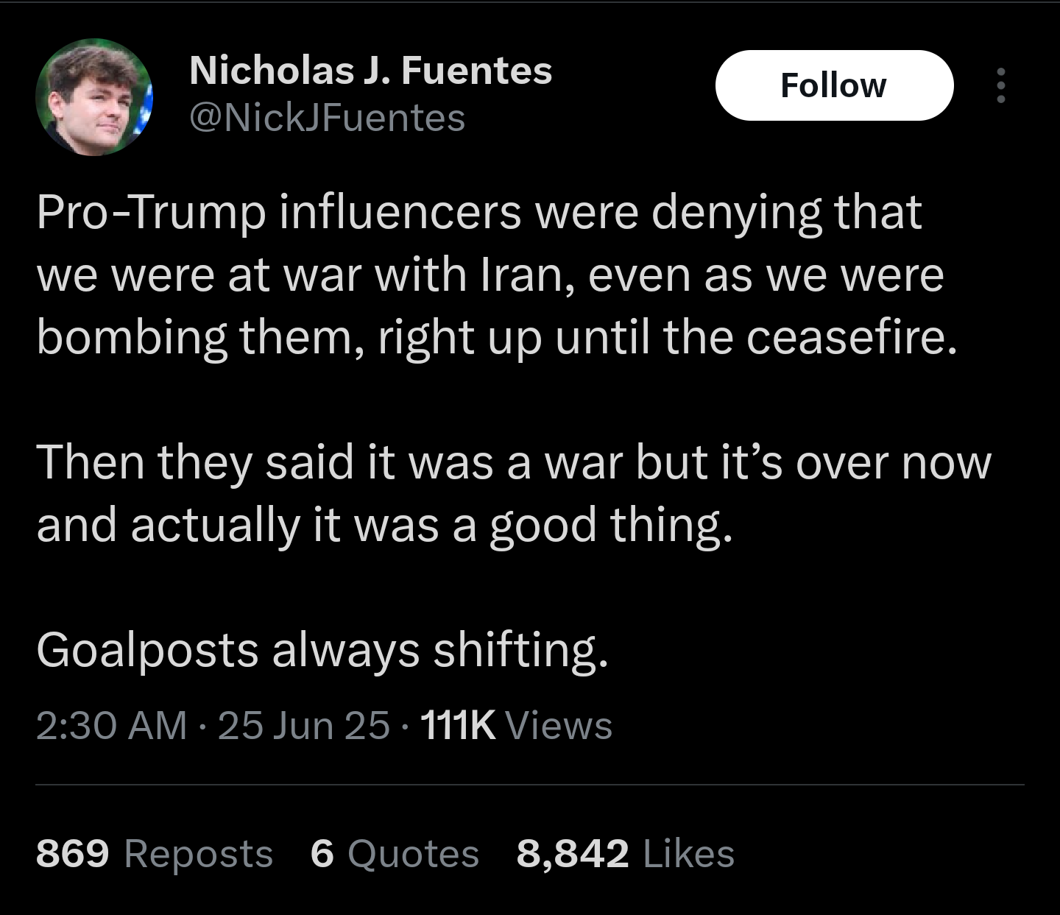Click the word 'Quotes' in stats row

click(x=413, y=853)
